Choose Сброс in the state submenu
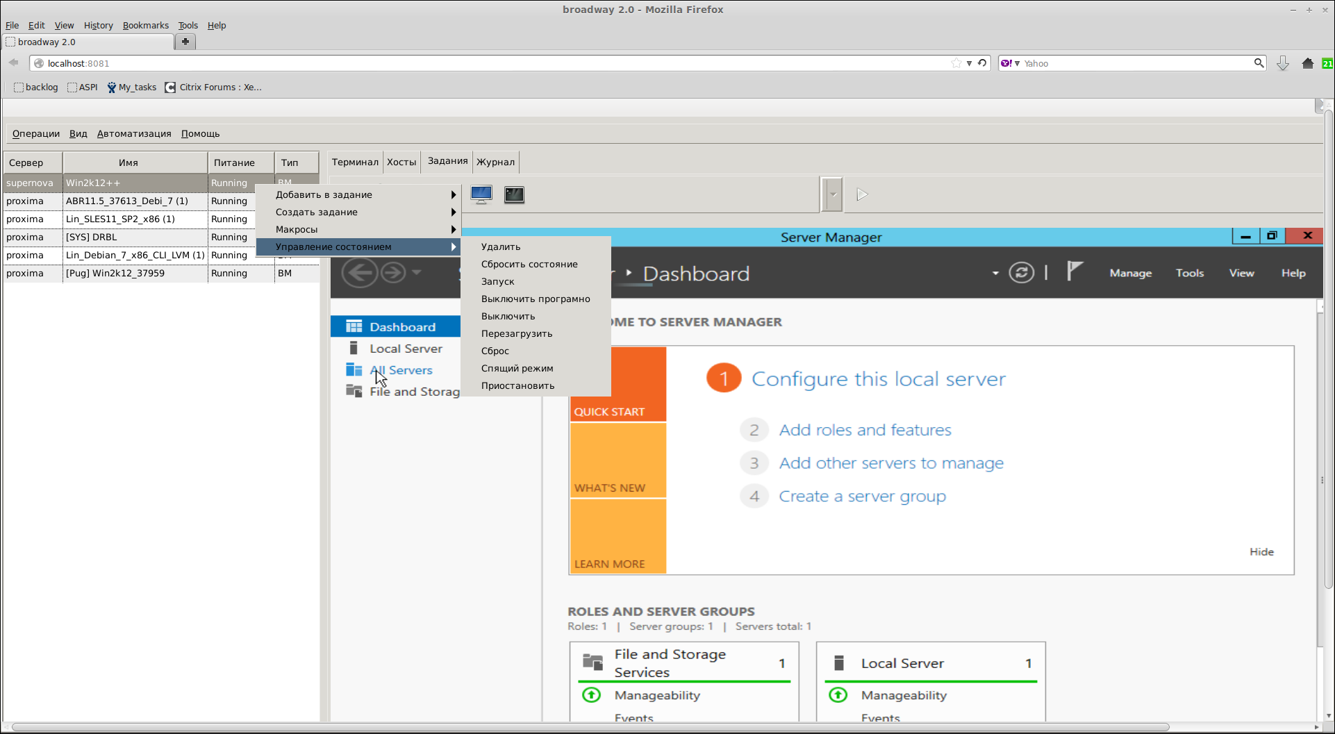The height and width of the screenshot is (734, 1335). (536, 351)
